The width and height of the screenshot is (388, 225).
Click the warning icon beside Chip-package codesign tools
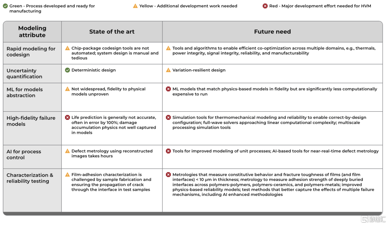[67, 48]
